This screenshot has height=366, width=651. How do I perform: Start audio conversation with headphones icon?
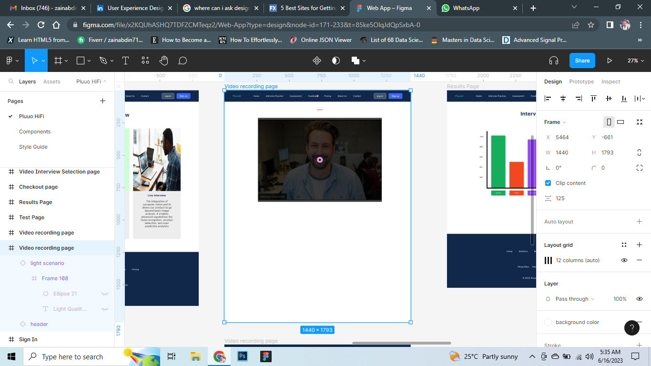[x=554, y=61]
